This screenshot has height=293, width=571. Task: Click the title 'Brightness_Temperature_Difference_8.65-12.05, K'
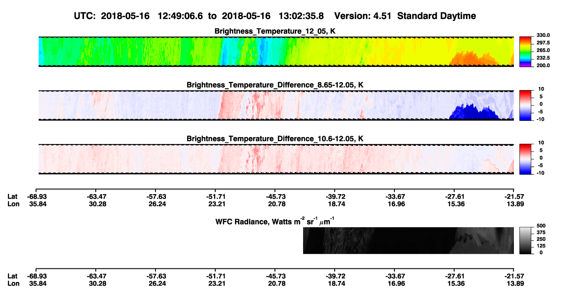point(276,84)
